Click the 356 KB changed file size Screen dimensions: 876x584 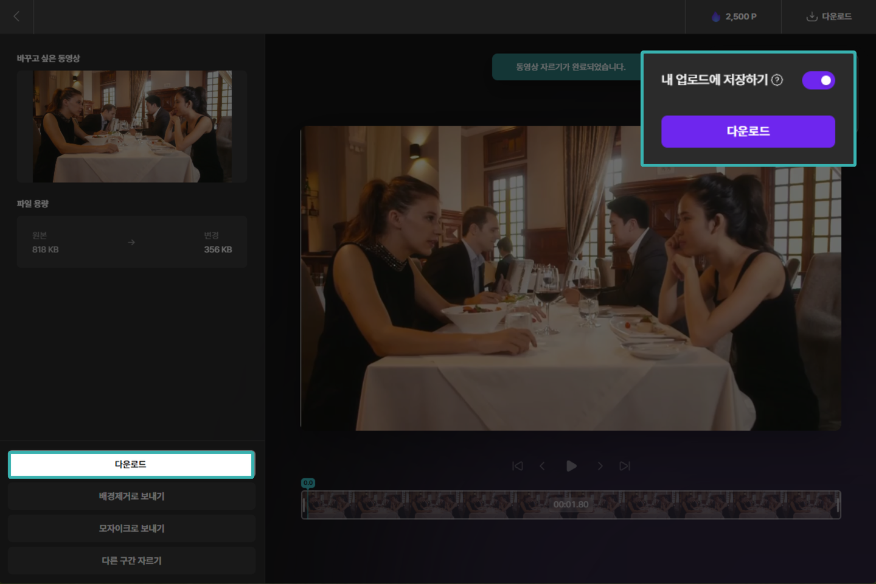pos(218,249)
